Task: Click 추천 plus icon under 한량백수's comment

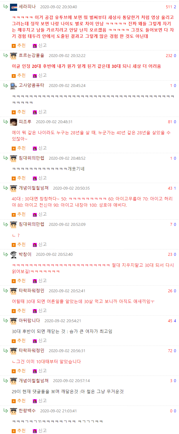Action: 14,431
